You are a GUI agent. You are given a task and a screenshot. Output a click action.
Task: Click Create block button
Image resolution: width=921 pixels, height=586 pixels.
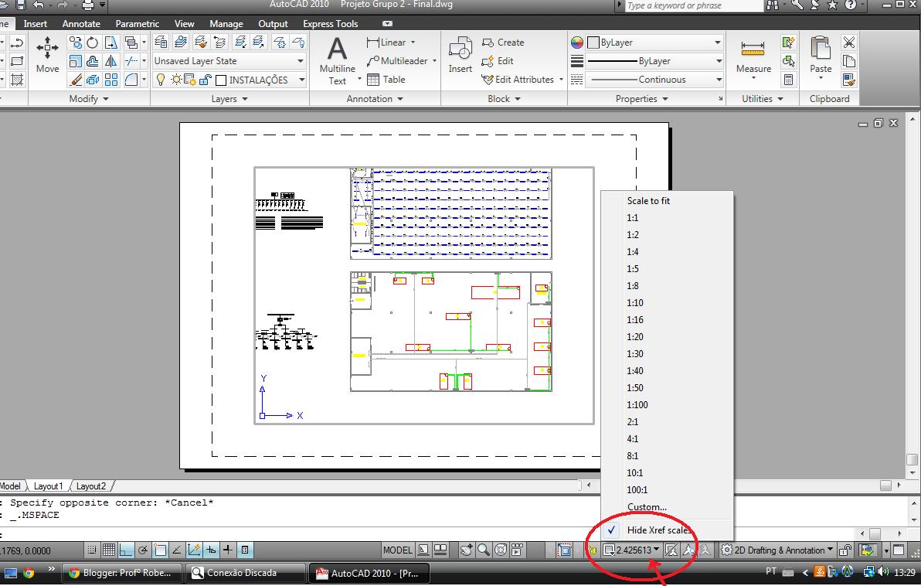(x=503, y=43)
